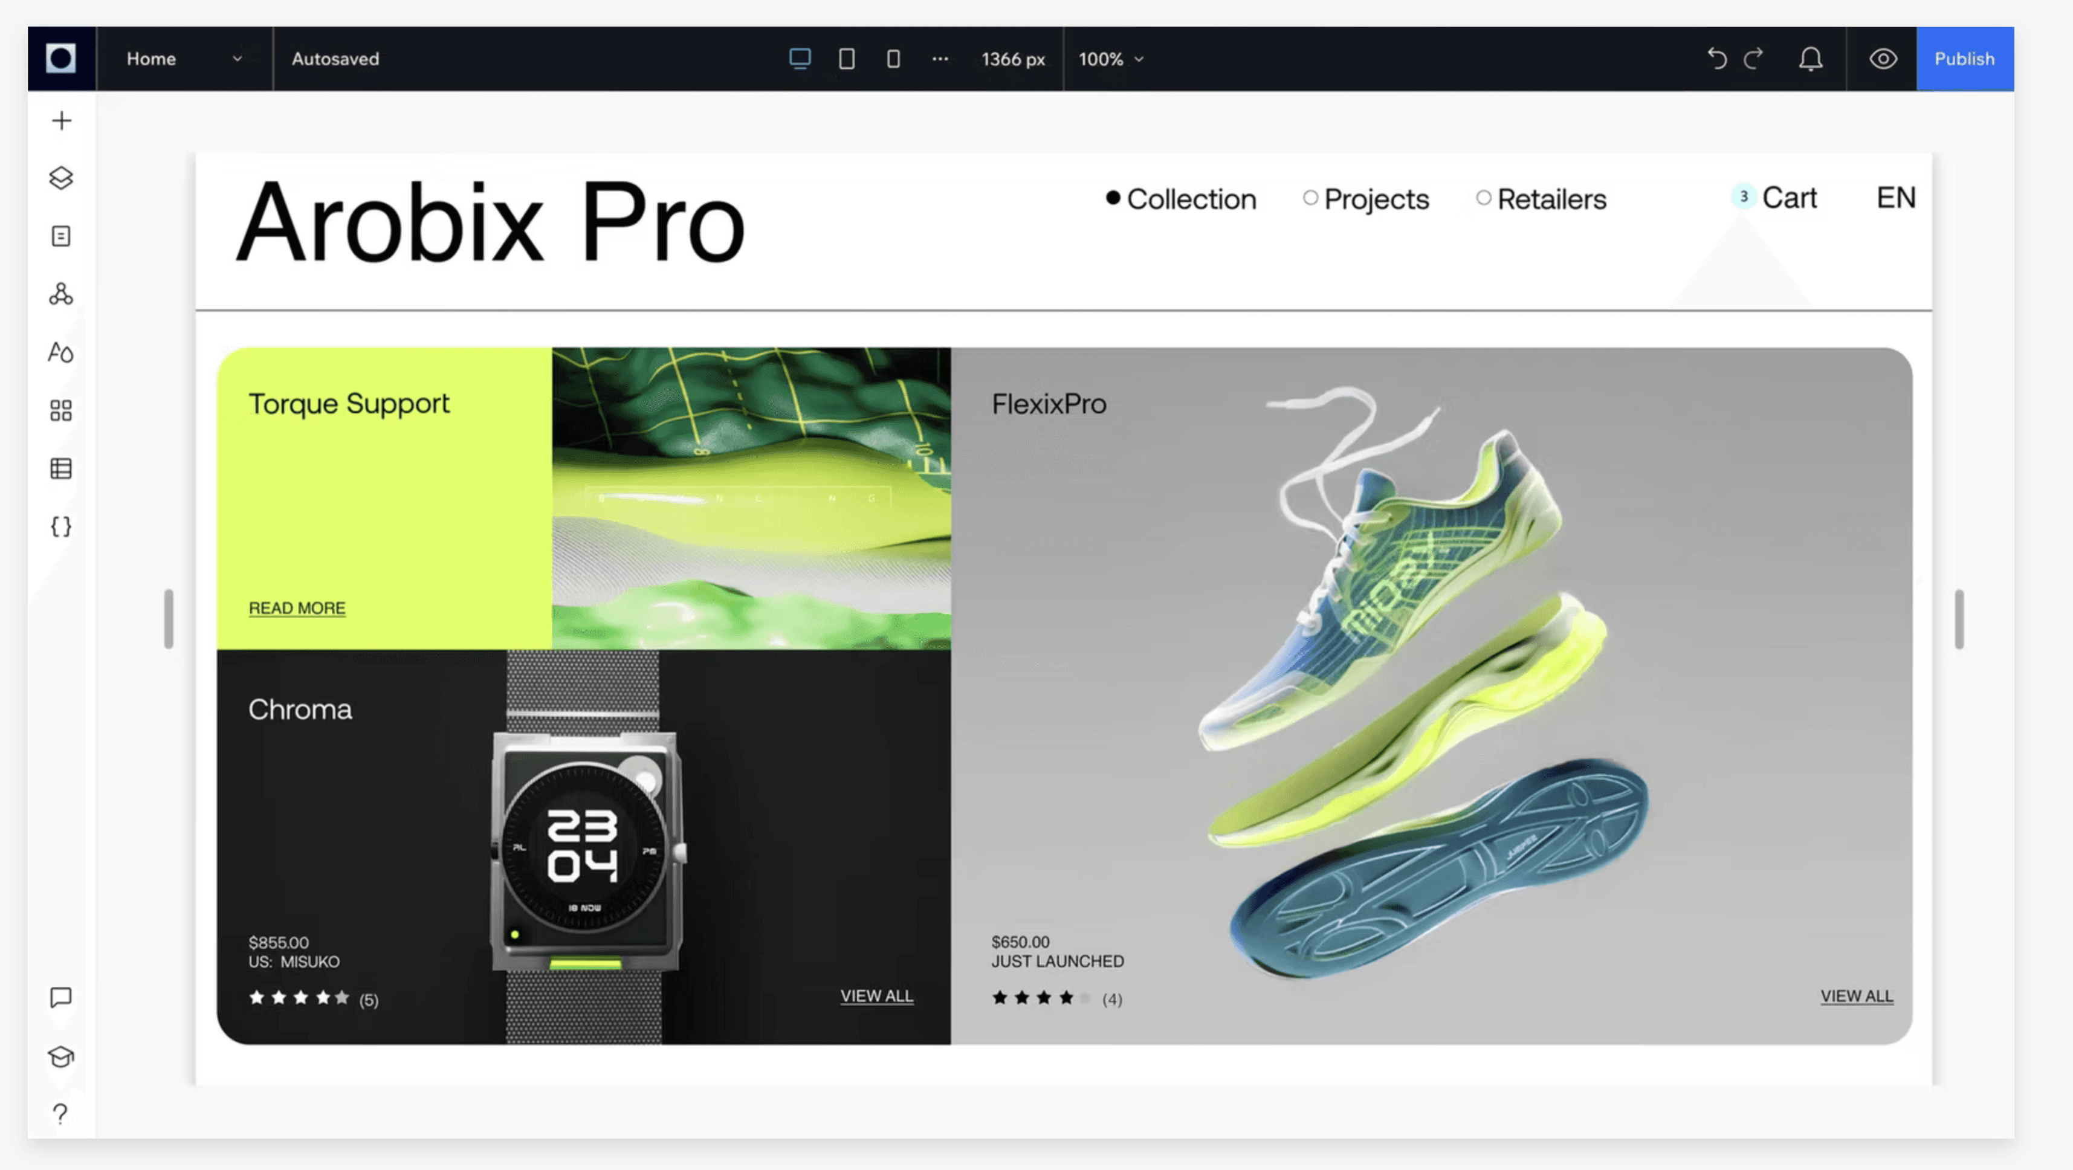Click the right canvas resize handle
The height and width of the screenshot is (1170, 2073).
click(1959, 619)
